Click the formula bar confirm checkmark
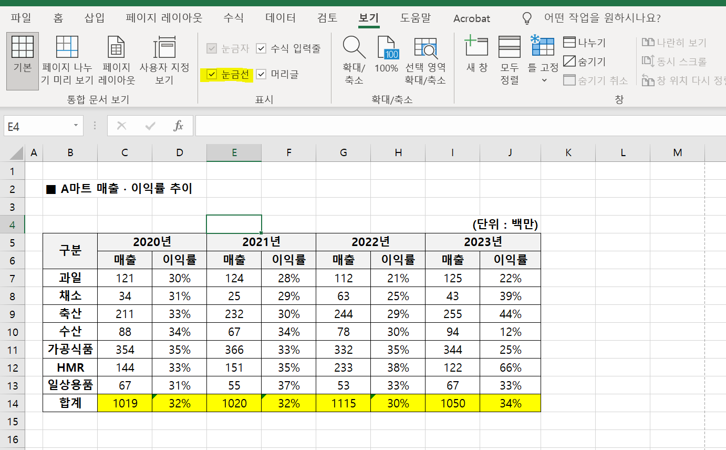This screenshot has height=450, width=726. coord(151,126)
